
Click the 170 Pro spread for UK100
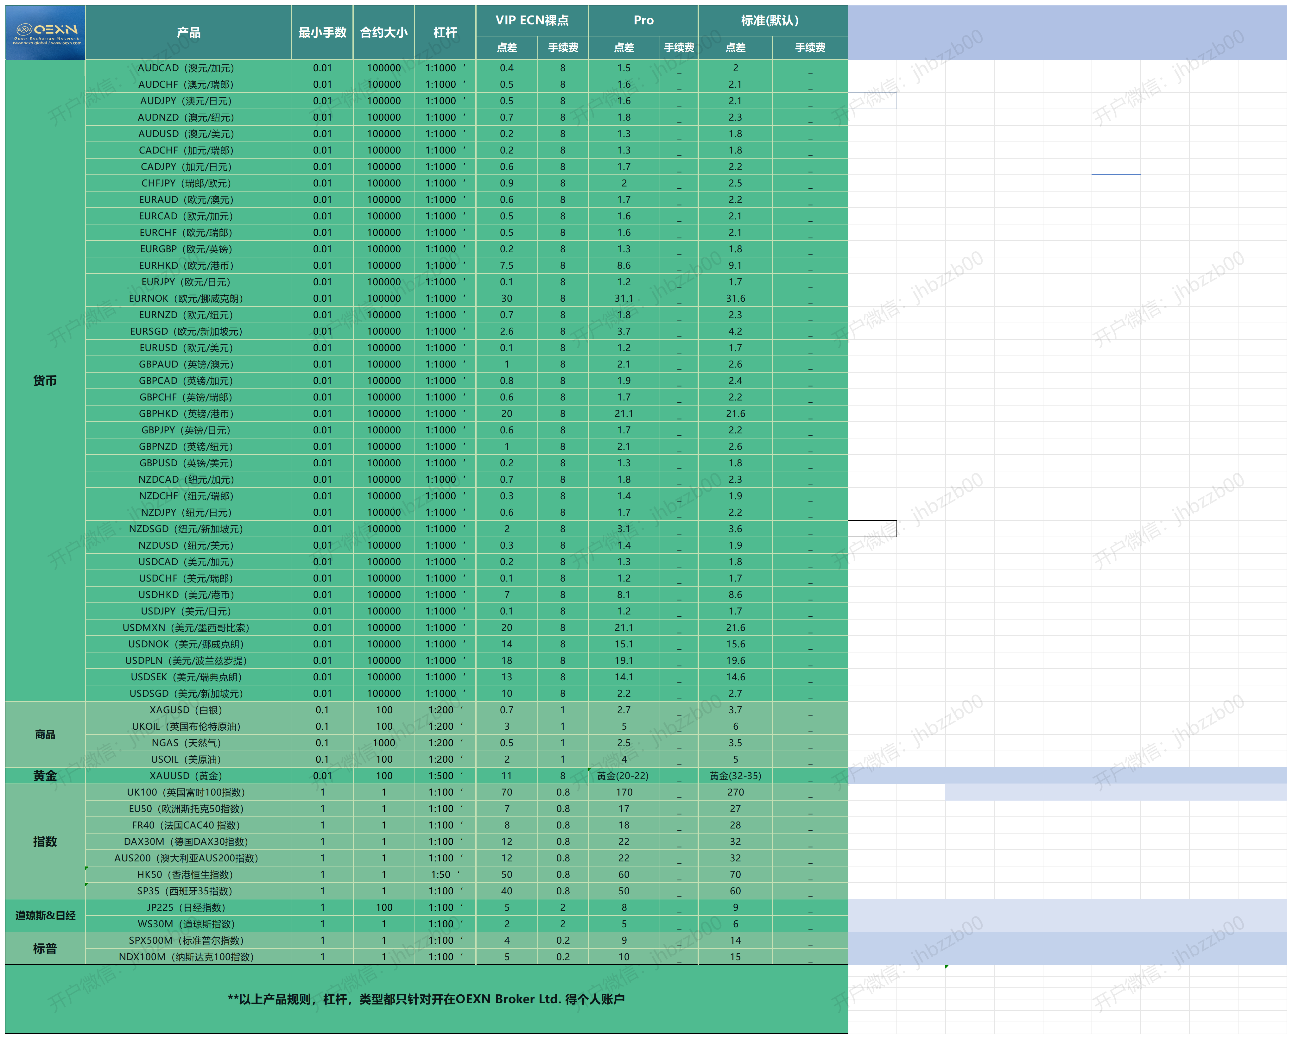[624, 792]
